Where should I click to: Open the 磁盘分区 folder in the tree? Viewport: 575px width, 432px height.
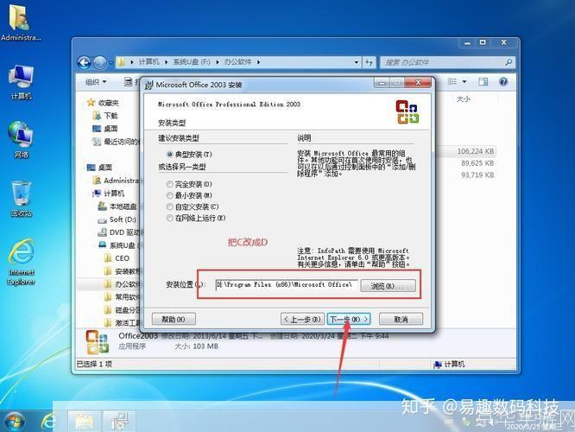click(122, 310)
